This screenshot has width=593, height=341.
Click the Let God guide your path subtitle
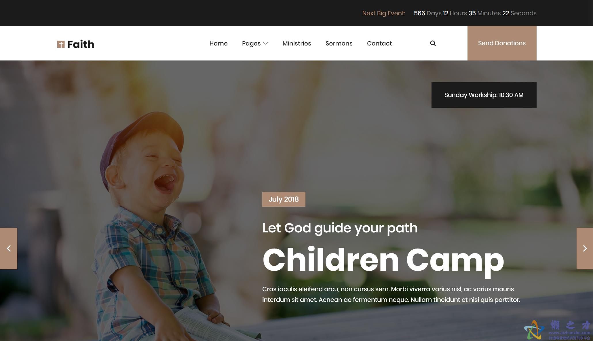[x=340, y=228]
